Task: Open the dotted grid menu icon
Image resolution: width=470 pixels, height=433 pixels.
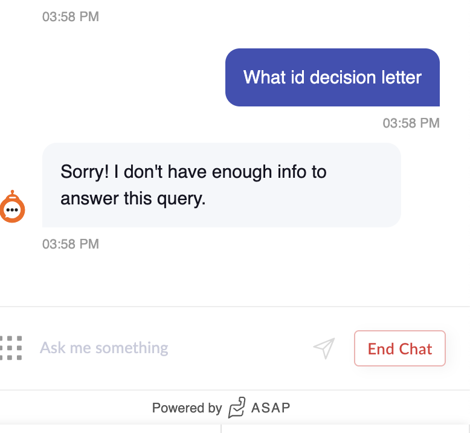Action: [x=11, y=348]
